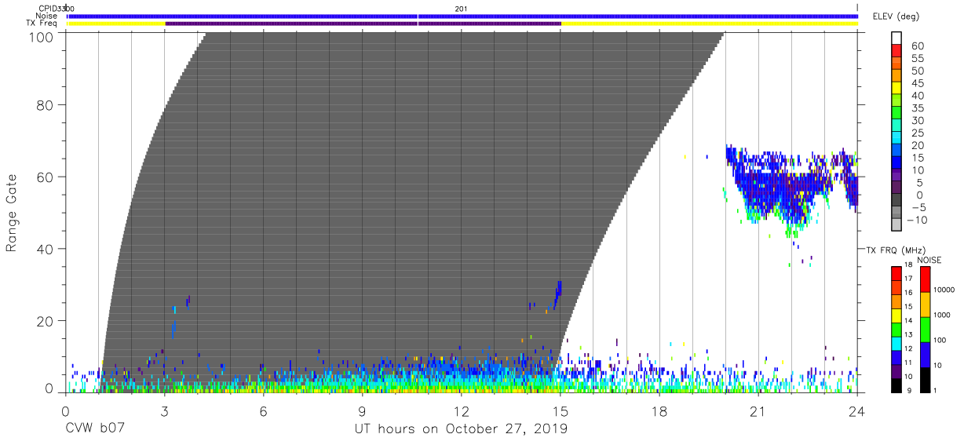Click the 'UT hours on October 27, 2019' label
The image size is (964, 445).
point(462,429)
